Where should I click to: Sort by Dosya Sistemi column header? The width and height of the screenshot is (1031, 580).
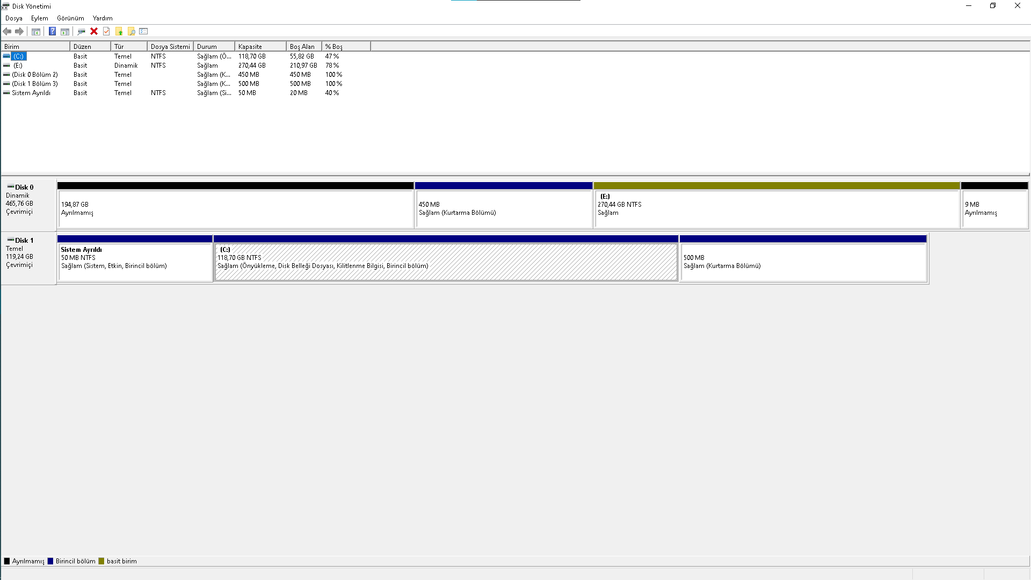pyautogui.click(x=170, y=46)
